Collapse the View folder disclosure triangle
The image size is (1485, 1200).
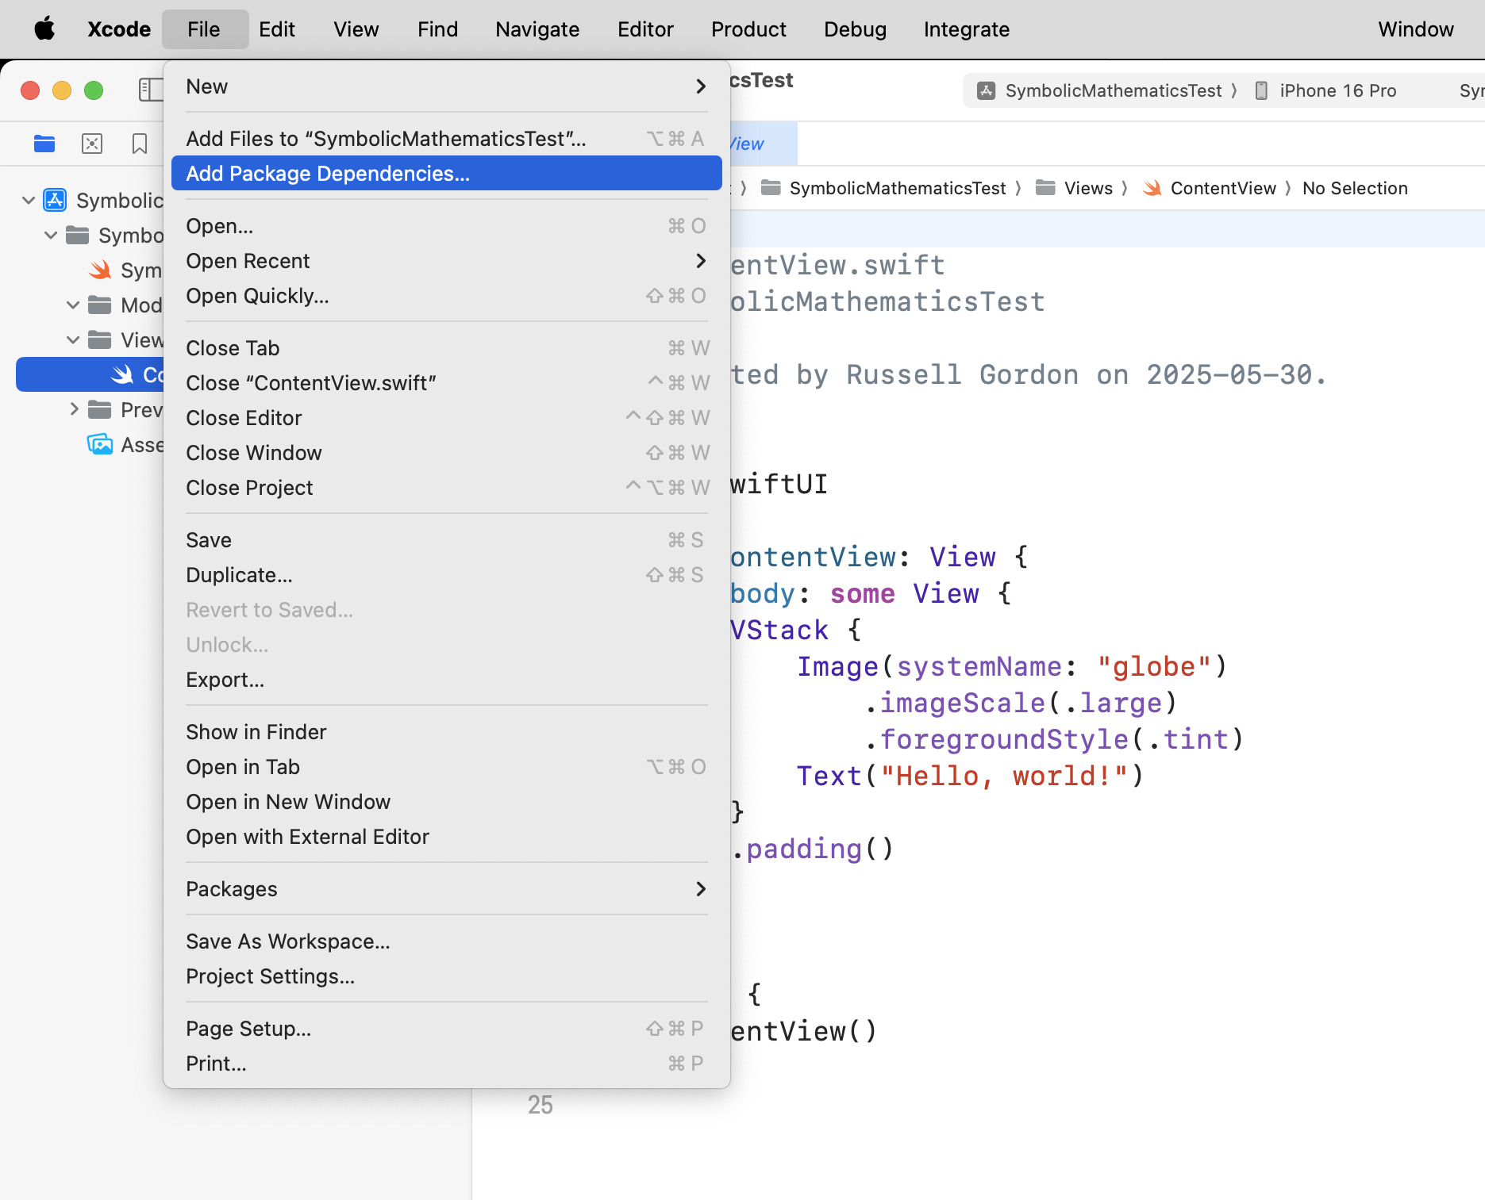(73, 339)
